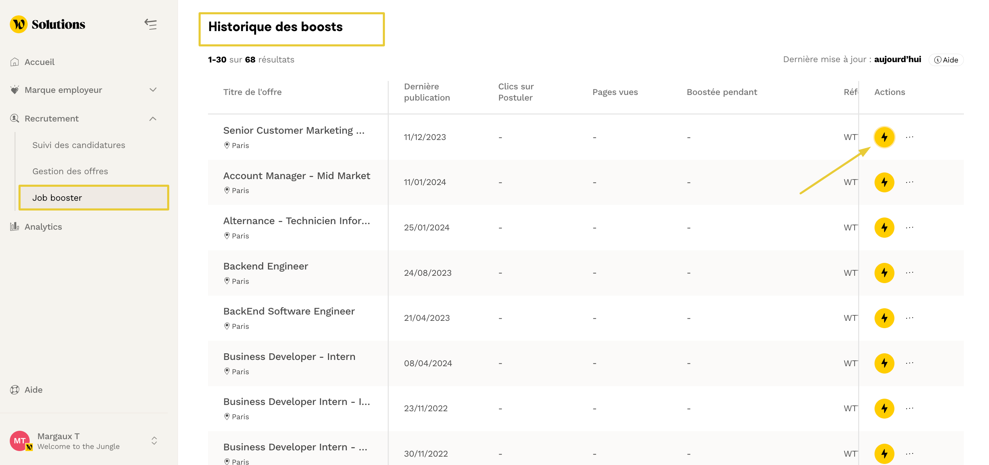The width and height of the screenshot is (989, 465).
Task: Expand the Marque employeur section
Action: [x=153, y=90]
